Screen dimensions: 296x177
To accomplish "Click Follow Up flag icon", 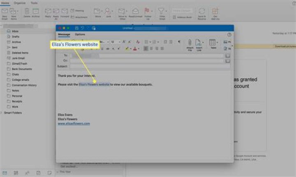I will pyautogui.click(x=147, y=11).
